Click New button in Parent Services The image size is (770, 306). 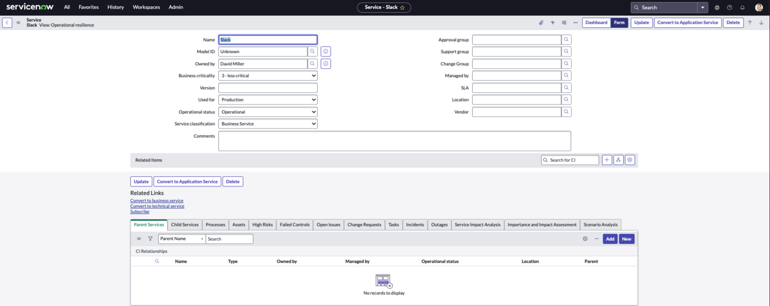tap(627, 239)
